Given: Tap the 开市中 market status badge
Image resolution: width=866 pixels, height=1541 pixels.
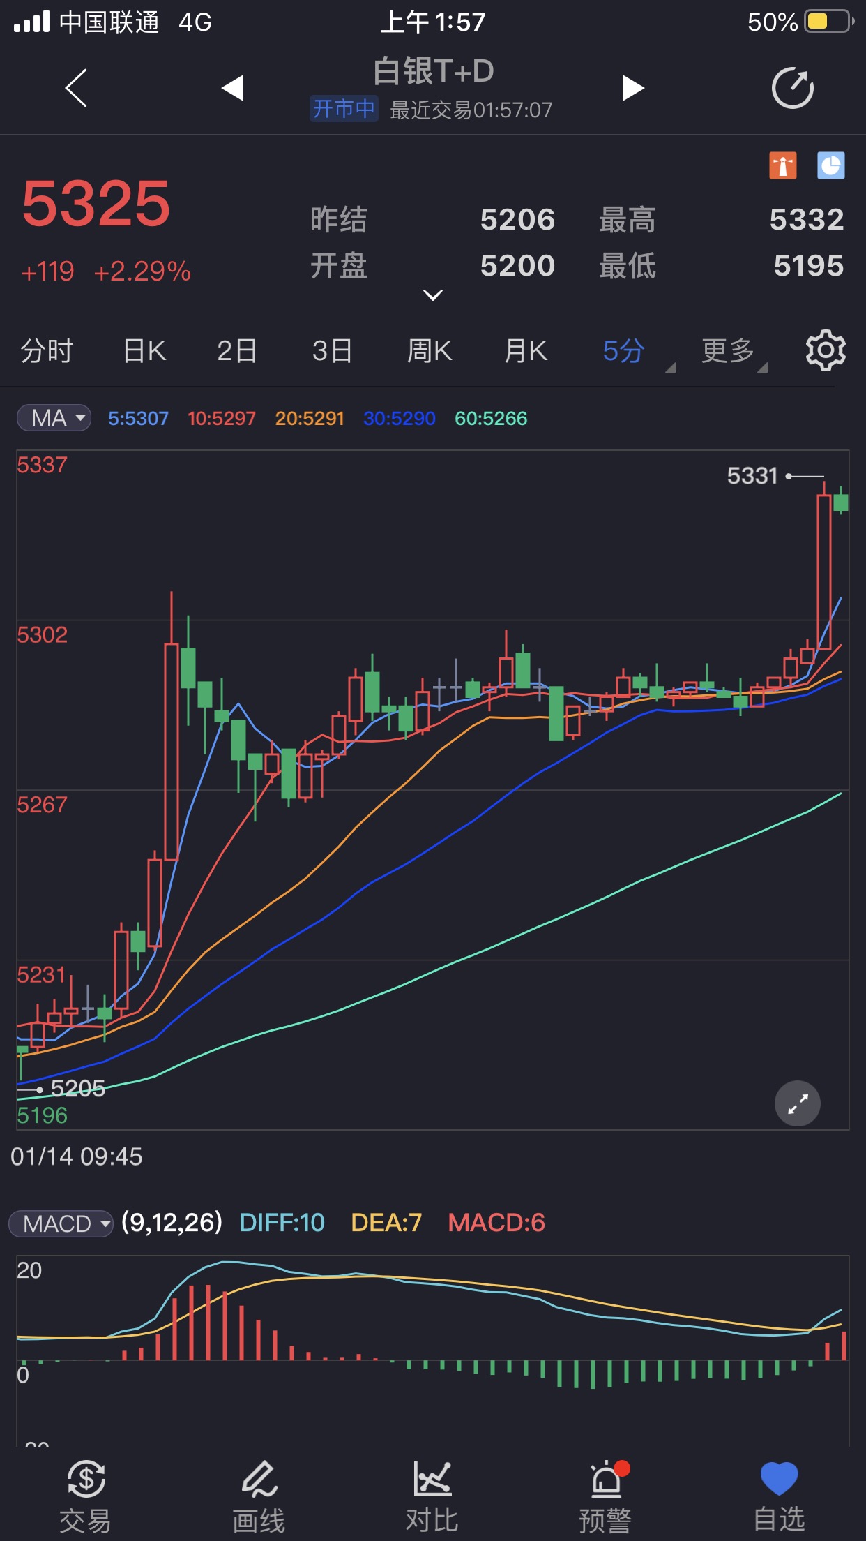Looking at the screenshot, I should [344, 109].
